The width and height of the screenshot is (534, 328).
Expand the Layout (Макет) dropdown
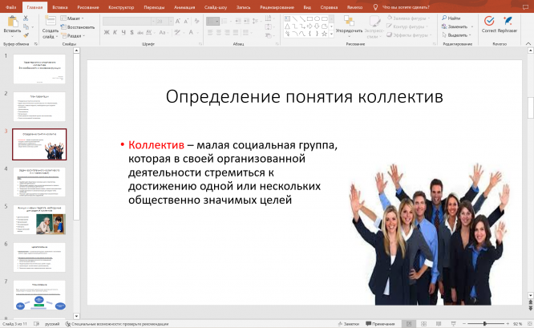coord(74,17)
